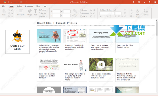Image resolution: width=158 pixels, height=96 pixels.
Task: Click the eraser clear-formatting icon beside Mixed Styles
Action: tap(115, 10)
